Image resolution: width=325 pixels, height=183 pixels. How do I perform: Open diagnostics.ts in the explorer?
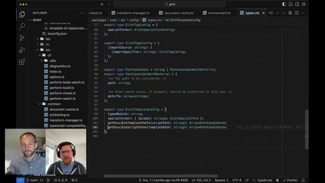[60, 66]
